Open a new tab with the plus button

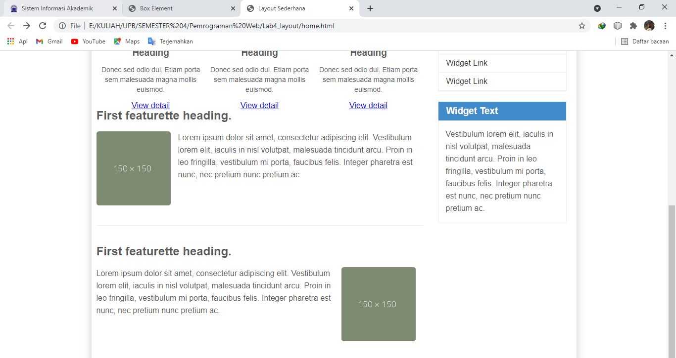point(370,8)
